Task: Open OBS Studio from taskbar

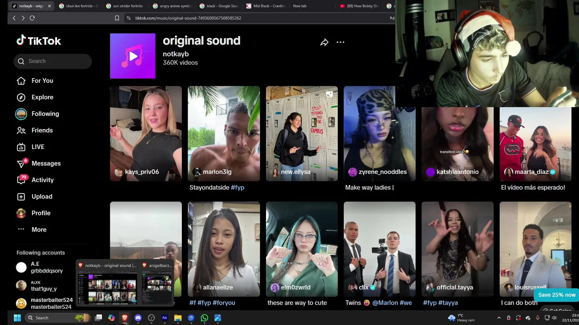Action: (151, 318)
